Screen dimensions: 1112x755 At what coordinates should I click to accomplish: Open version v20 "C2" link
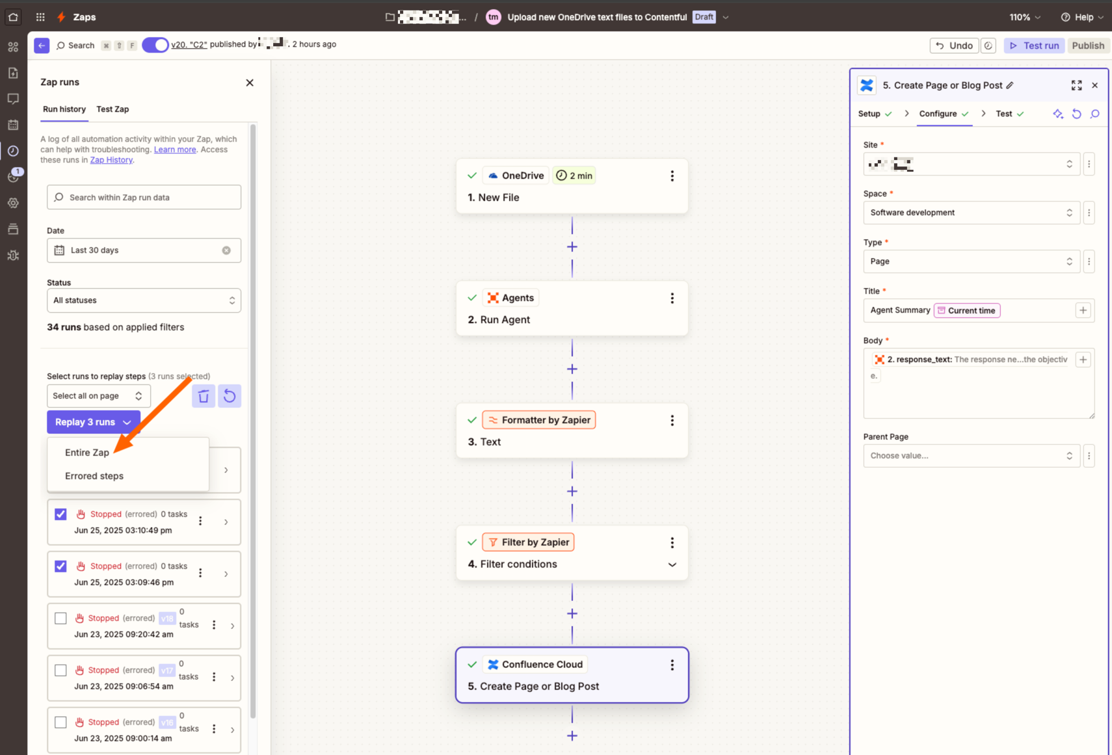pos(189,45)
